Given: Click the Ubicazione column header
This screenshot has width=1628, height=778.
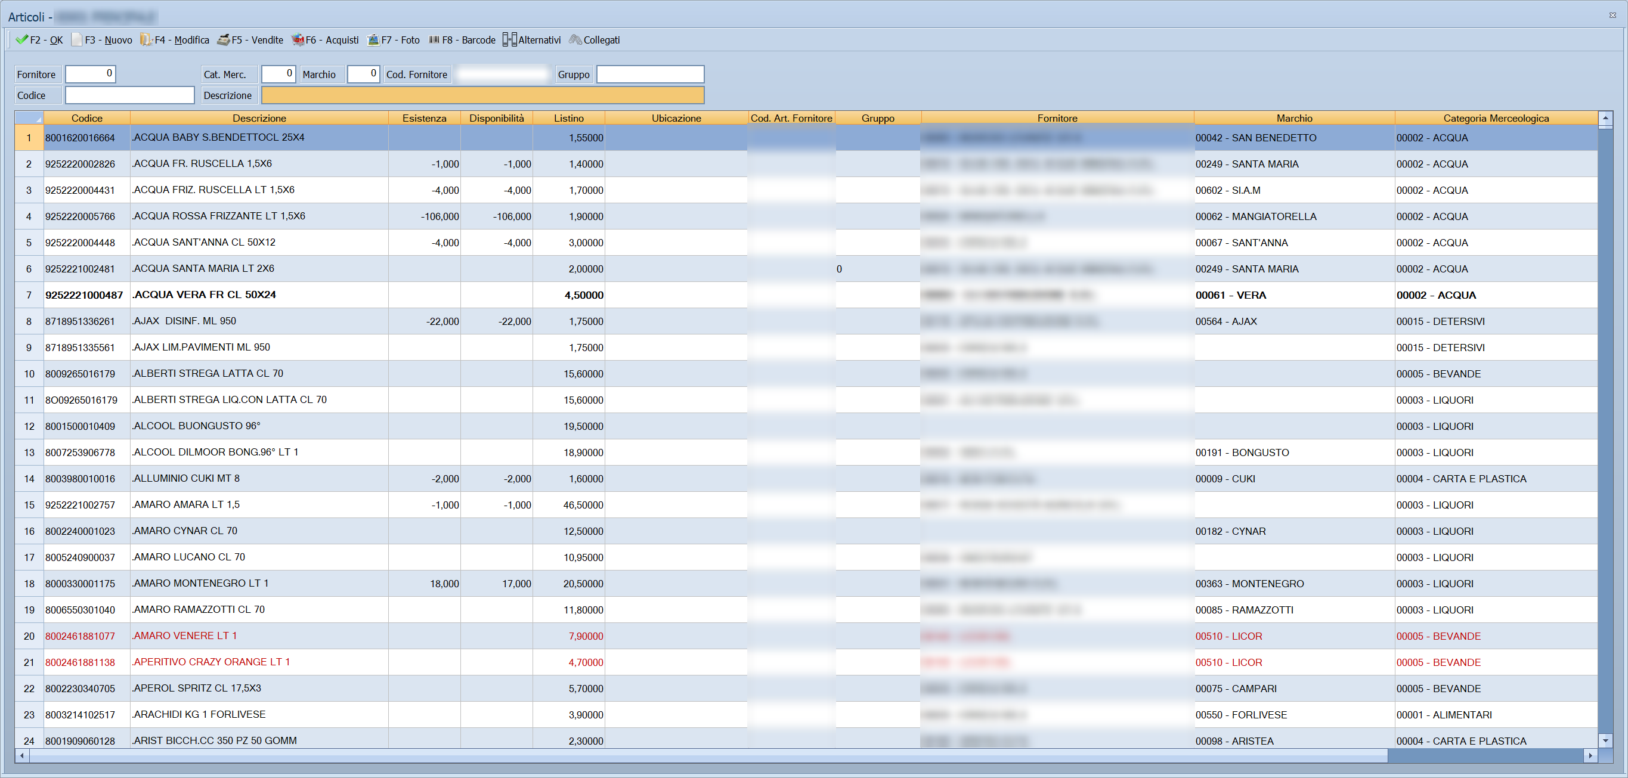Looking at the screenshot, I should 676,118.
